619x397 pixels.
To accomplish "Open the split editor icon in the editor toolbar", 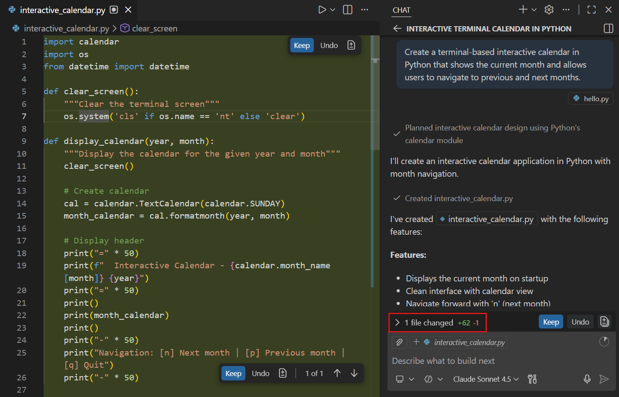I will (x=347, y=9).
